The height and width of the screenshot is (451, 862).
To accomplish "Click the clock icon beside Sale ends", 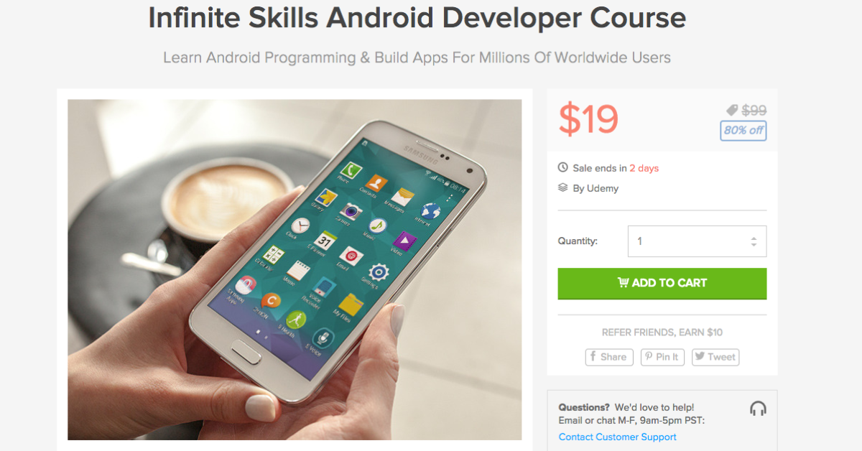I will pos(563,167).
